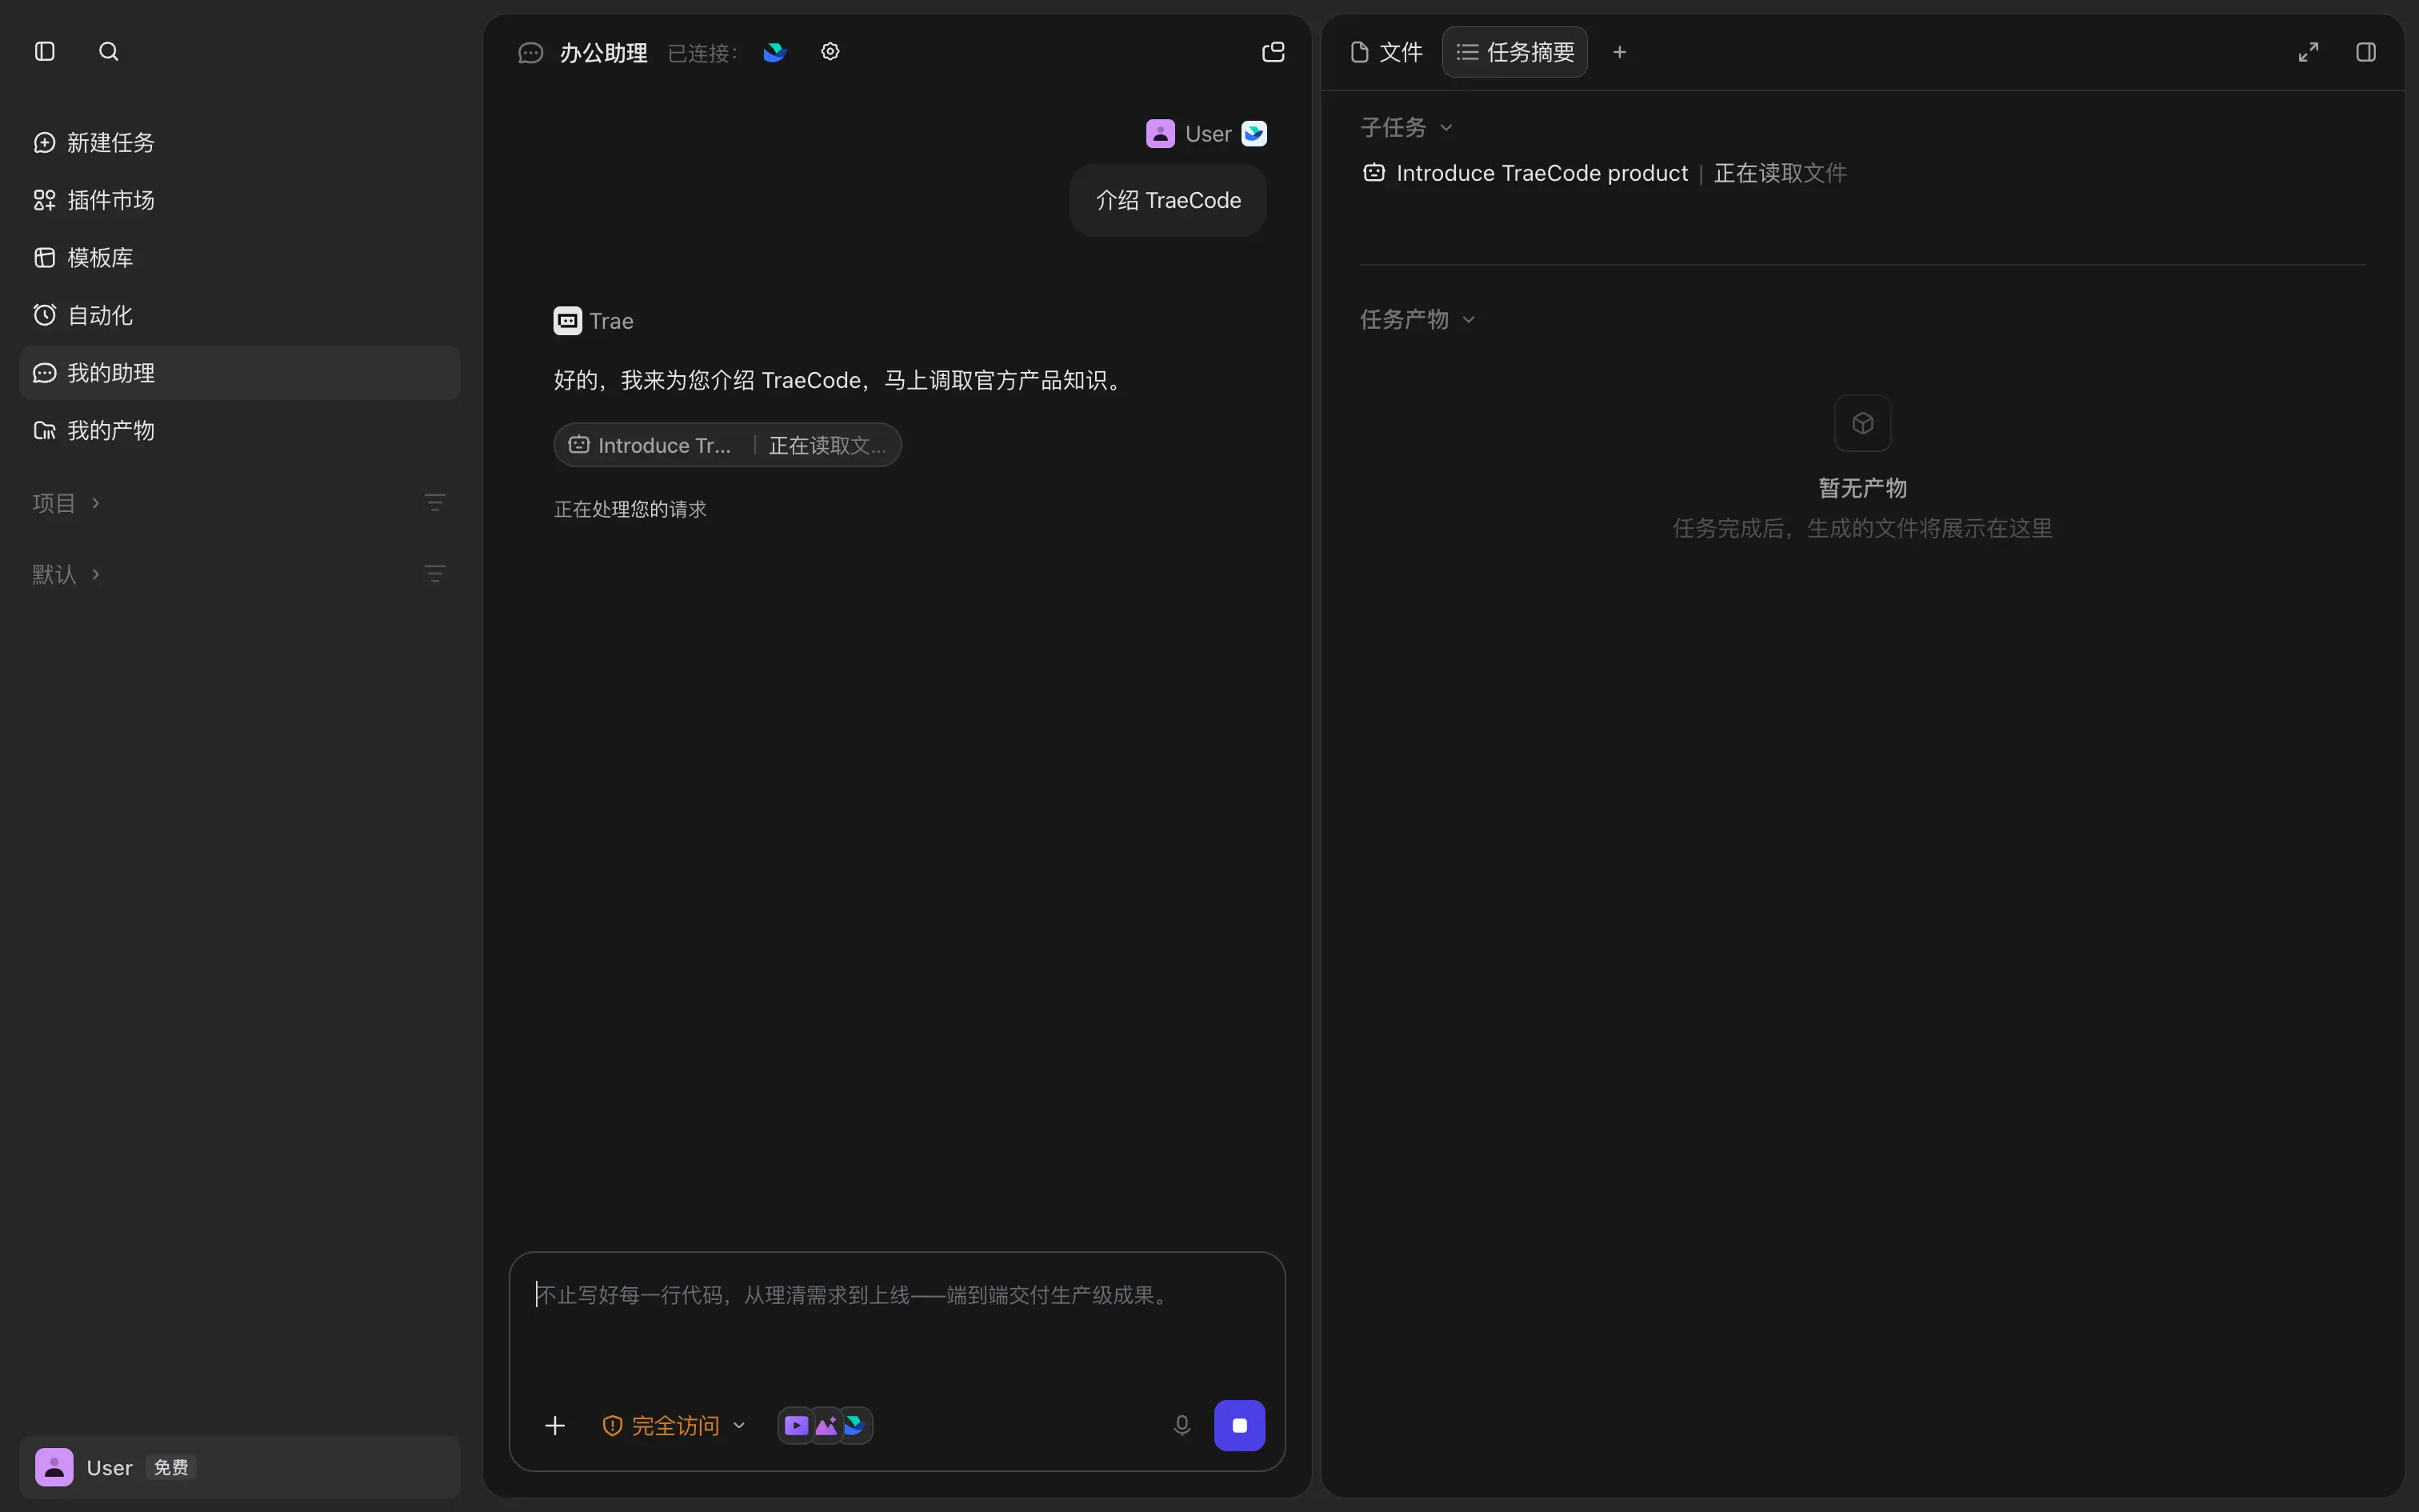Open the search icon in sidebar

(x=109, y=51)
